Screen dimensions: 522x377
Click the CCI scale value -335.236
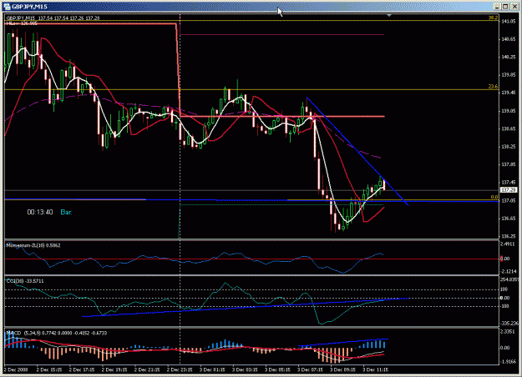tap(509, 323)
